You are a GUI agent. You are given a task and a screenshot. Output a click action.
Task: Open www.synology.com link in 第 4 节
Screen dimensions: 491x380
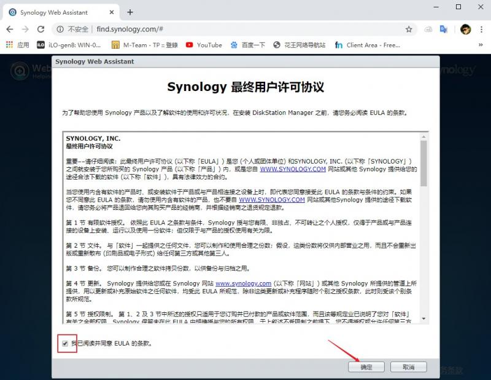[x=243, y=283]
